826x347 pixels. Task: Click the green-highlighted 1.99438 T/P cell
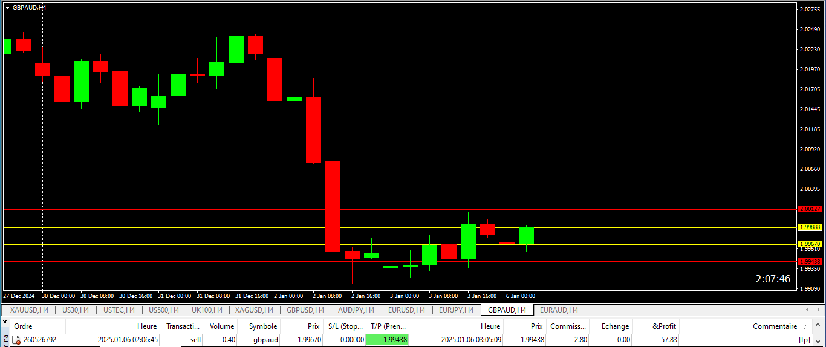(x=388, y=340)
